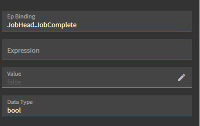The image size is (200, 126).
Task: Click empty space right of JobHead.JobComplete
Action: [x=134, y=25]
